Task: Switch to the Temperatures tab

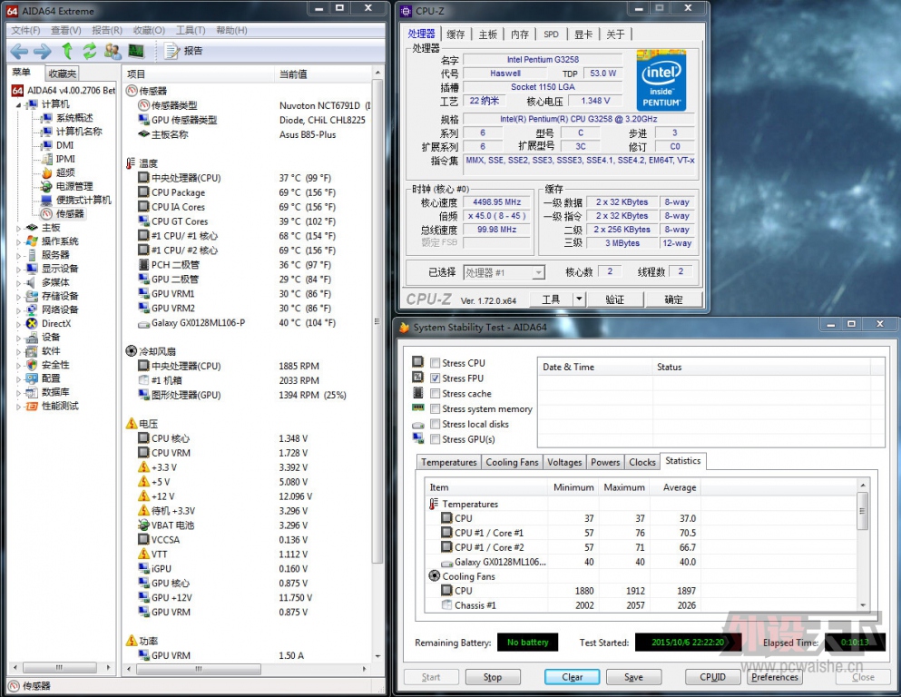Action: point(448,462)
